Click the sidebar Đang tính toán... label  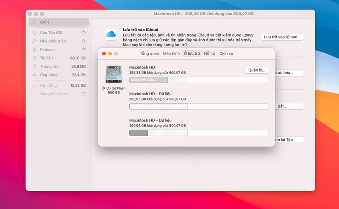[x=55, y=93]
